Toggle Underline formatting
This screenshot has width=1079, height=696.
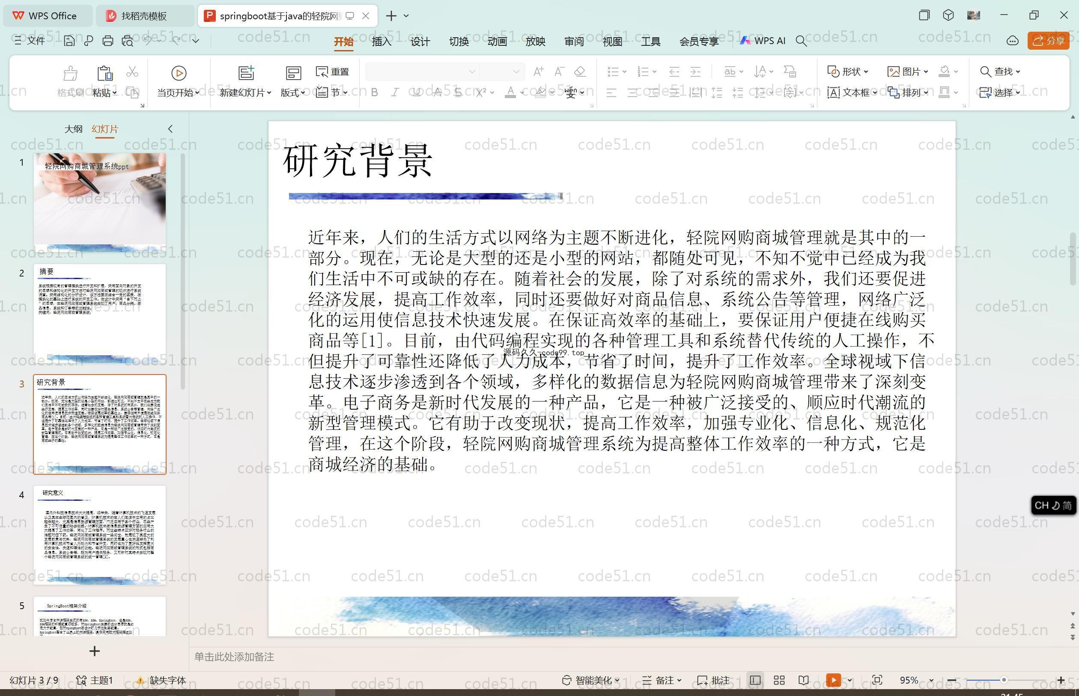[x=416, y=92]
